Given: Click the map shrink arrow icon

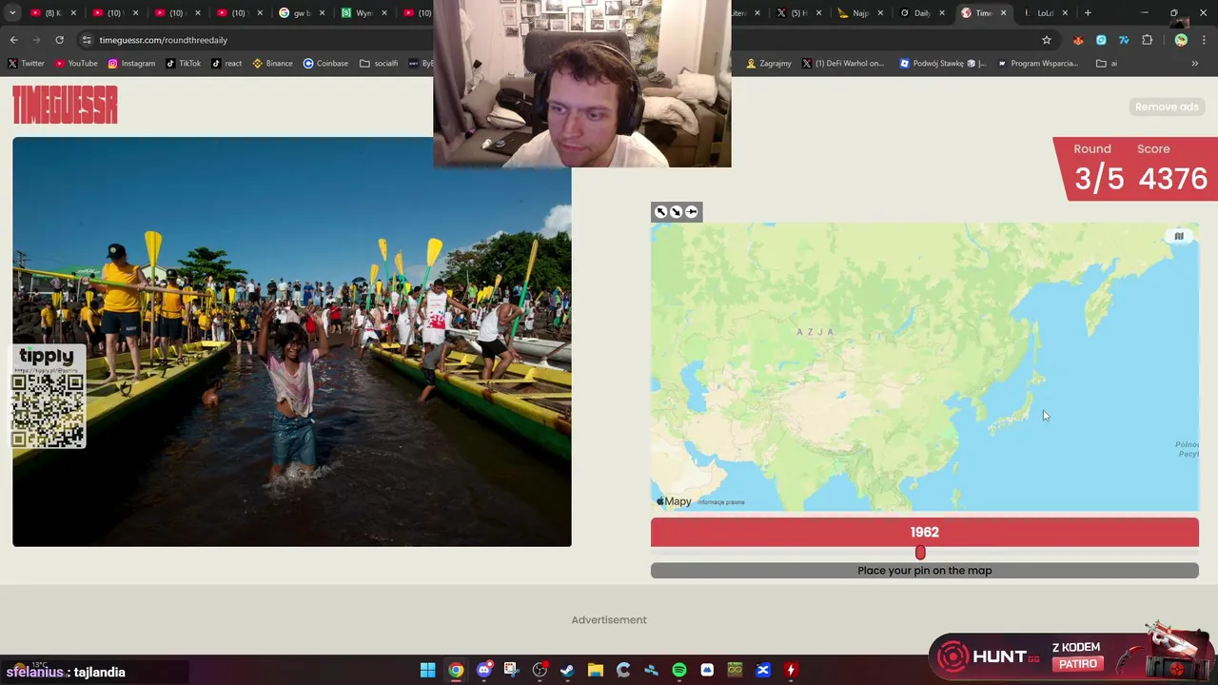Looking at the screenshot, I should click(x=677, y=212).
